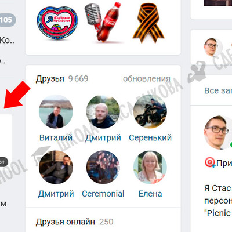232x232 pixels.
Task: Open bald Дмитрий's avatar in friends
Action: click(103, 112)
